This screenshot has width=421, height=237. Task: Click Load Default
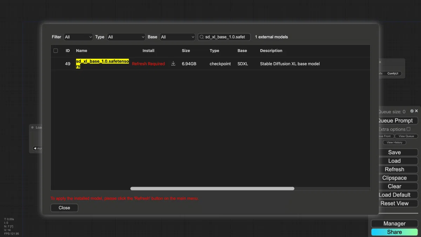(x=397, y=195)
